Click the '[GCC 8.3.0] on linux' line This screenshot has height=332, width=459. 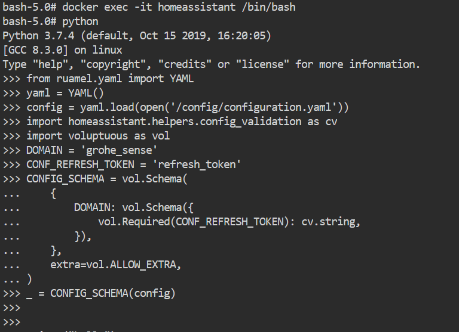(x=62, y=50)
